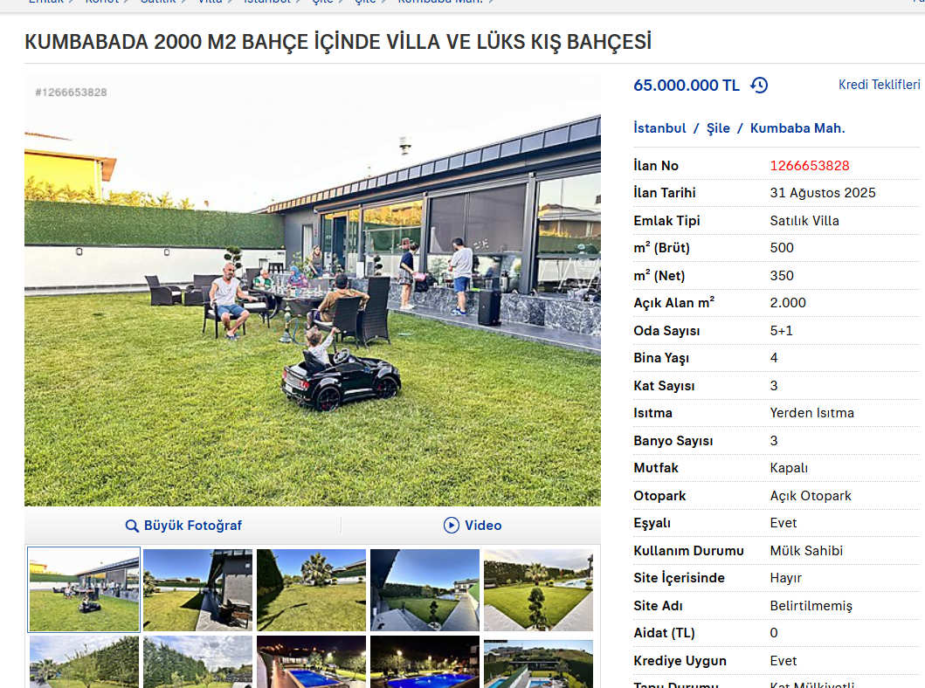Select the first thumbnail in the second row
This screenshot has width=925, height=688.
tap(85, 662)
